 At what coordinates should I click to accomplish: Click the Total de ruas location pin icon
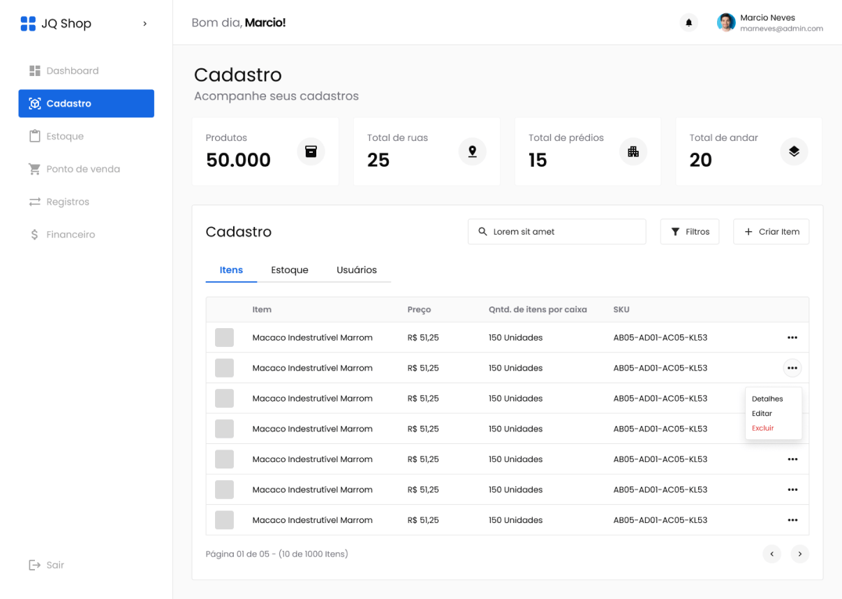point(472,151)
